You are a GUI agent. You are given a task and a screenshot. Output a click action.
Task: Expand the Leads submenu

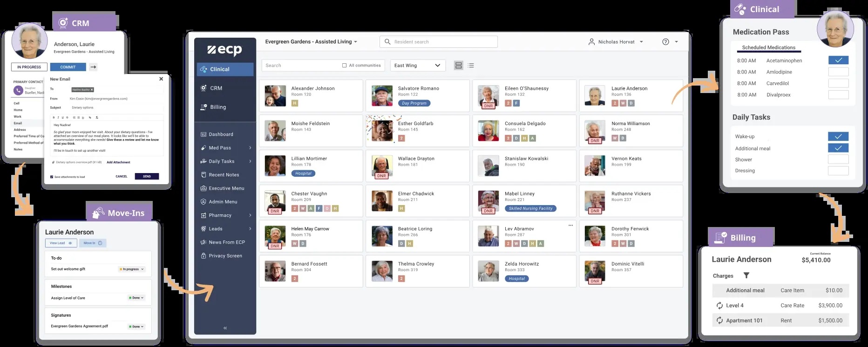click(250, 229)
